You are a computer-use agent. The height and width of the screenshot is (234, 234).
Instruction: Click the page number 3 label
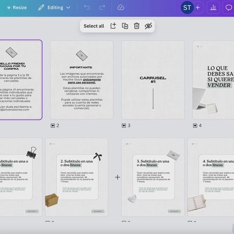coord(129,126)
